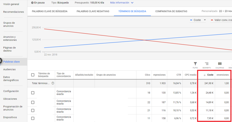Click the 22 nov. 2018 chart date label
Viewport: 232px width, 122px height.
(x=51, y=55)
